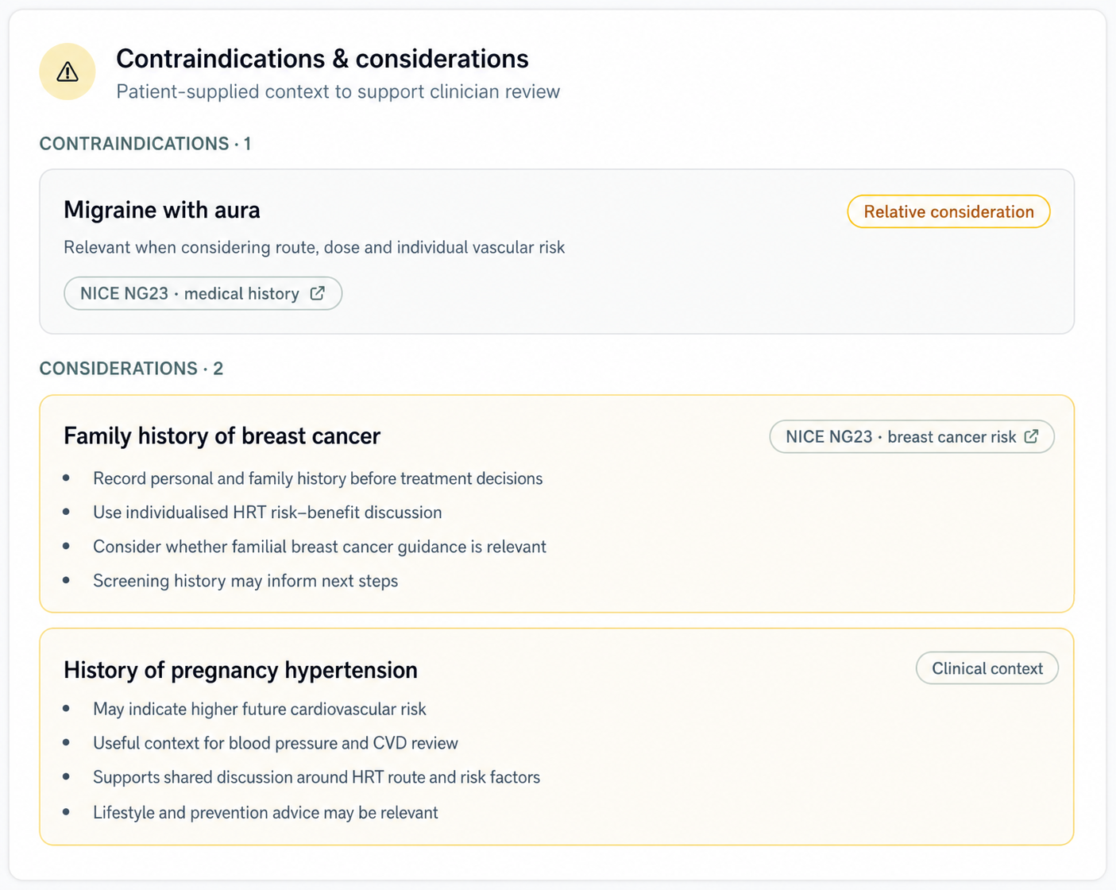Image resolution: width=1116 pixels, height=890 pixels.
Task: Select the Patient-supplied context subtitle
Action: pyautogui.click(x=338, y=92)
